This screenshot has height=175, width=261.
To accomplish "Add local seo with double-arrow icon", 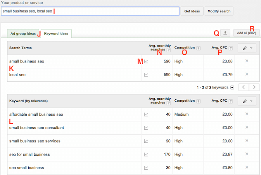I will pos(247,75).
